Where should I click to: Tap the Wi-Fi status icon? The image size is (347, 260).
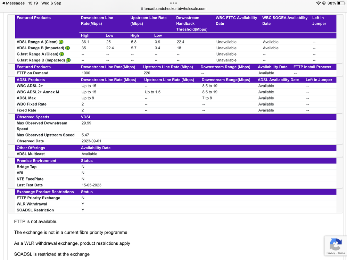click(x=318, y=3)
